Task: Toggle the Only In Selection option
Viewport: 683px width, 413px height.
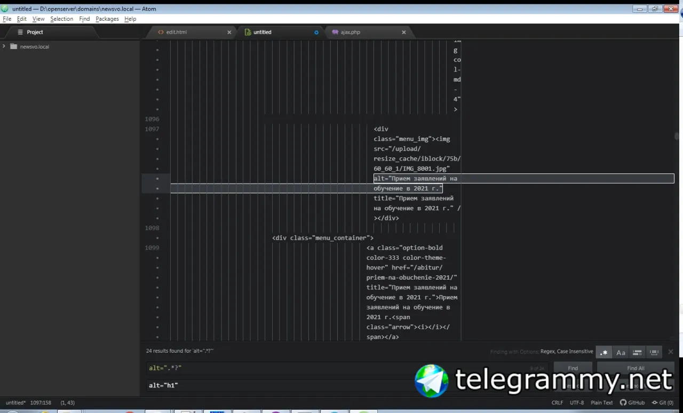Action: coord(637,352)
